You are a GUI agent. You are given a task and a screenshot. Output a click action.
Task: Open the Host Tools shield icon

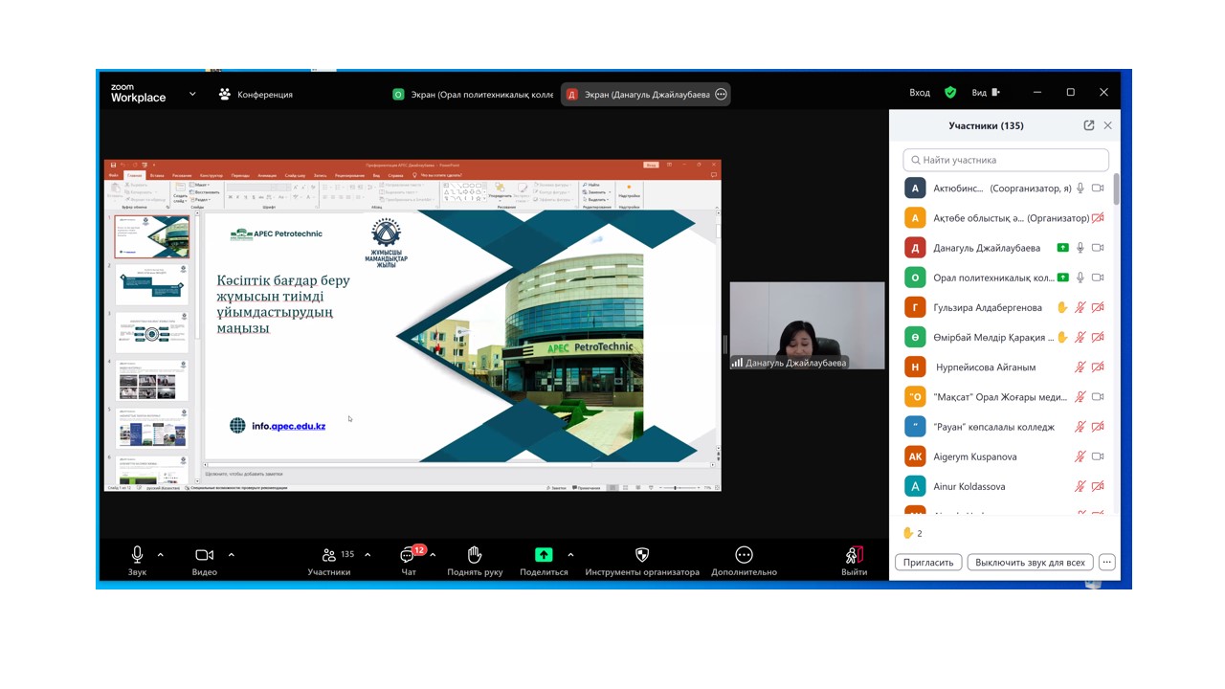642,555
